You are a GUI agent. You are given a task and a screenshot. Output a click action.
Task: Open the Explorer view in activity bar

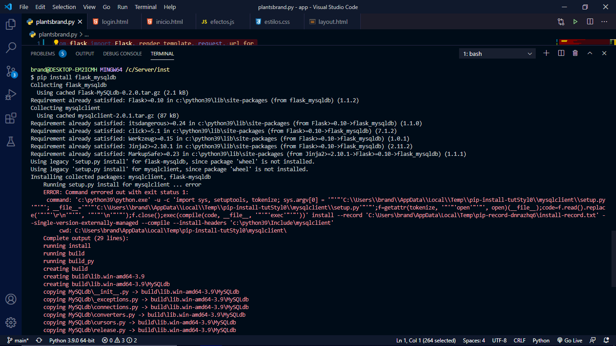(x=11, y=24)
